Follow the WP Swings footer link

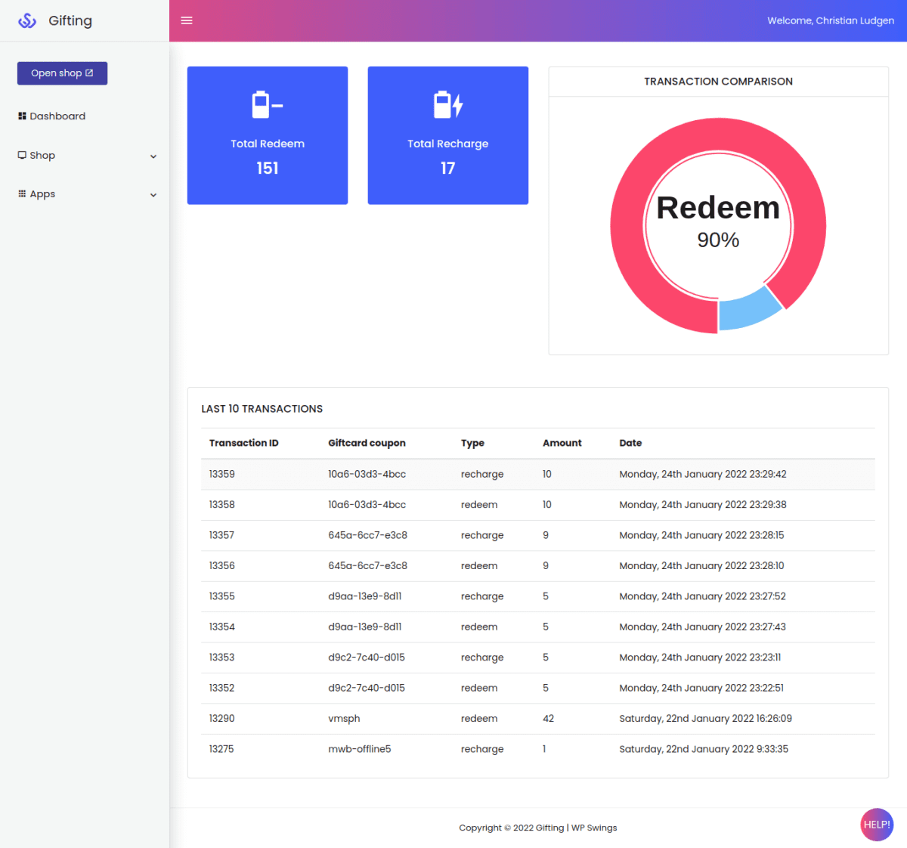594,828
